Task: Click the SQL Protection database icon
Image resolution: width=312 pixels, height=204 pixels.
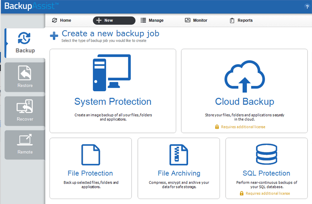Action: click(266, 154)
